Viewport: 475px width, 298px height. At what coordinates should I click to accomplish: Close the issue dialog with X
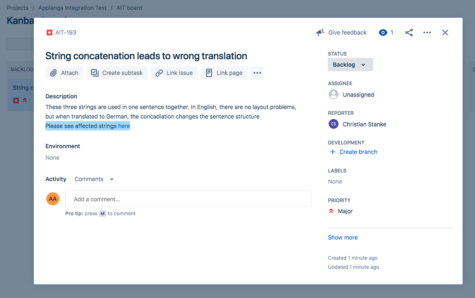(445, 33)
